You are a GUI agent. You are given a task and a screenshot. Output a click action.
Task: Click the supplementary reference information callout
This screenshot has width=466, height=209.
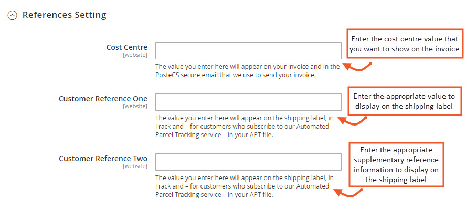(396, 165)
